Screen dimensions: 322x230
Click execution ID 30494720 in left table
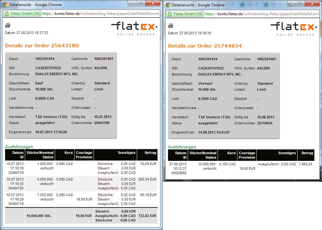pos(16,188)
